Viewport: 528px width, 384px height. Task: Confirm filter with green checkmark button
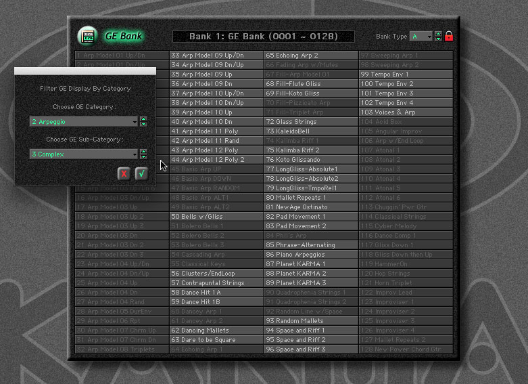[x=141, y=173]
